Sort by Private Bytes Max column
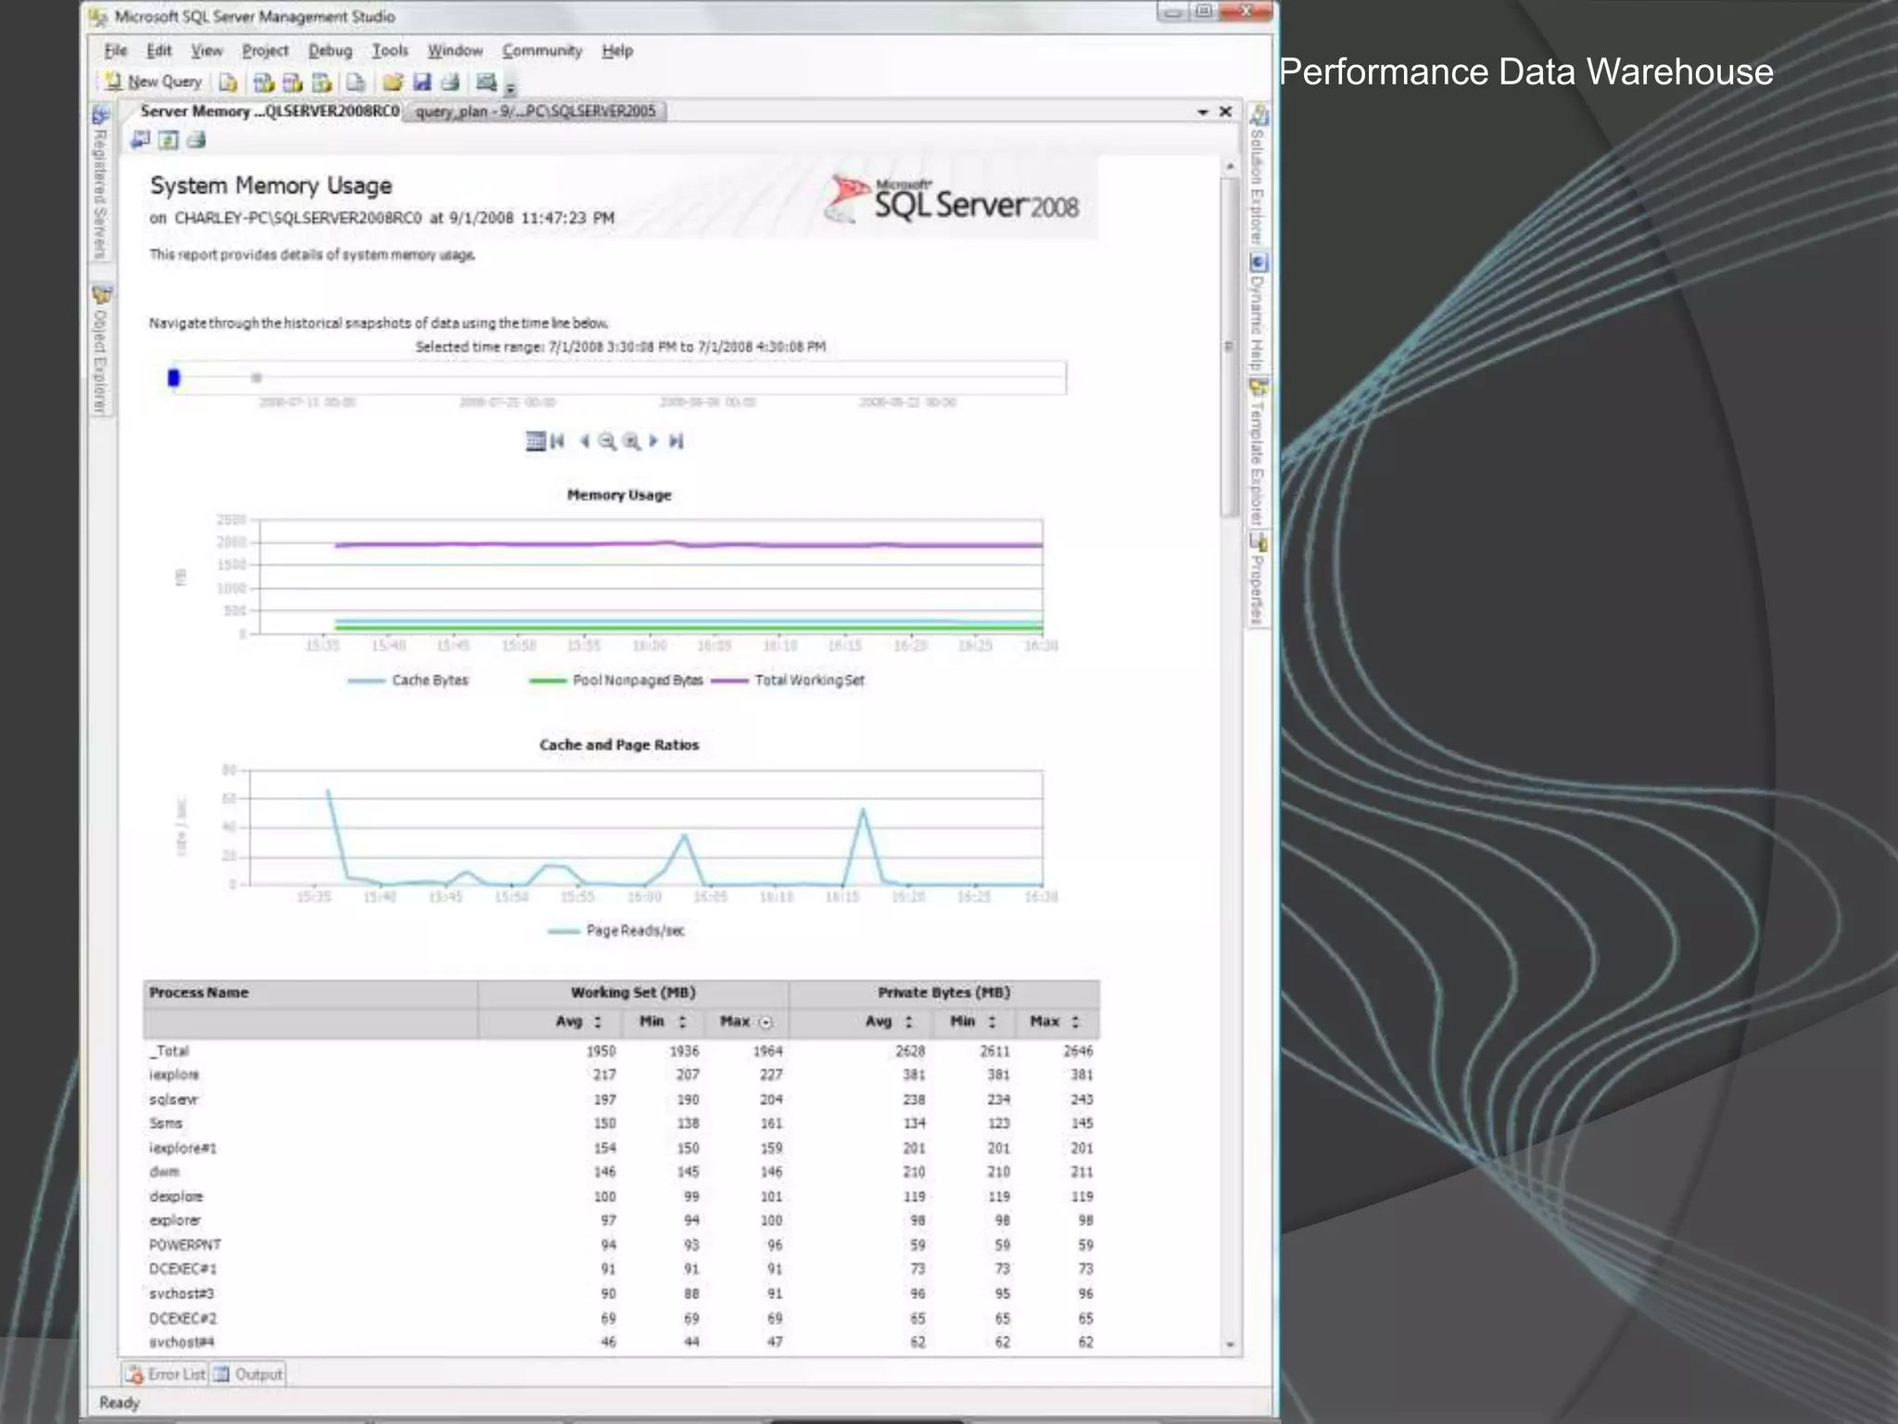 pyautogui.click(x=1075, y=1022)
